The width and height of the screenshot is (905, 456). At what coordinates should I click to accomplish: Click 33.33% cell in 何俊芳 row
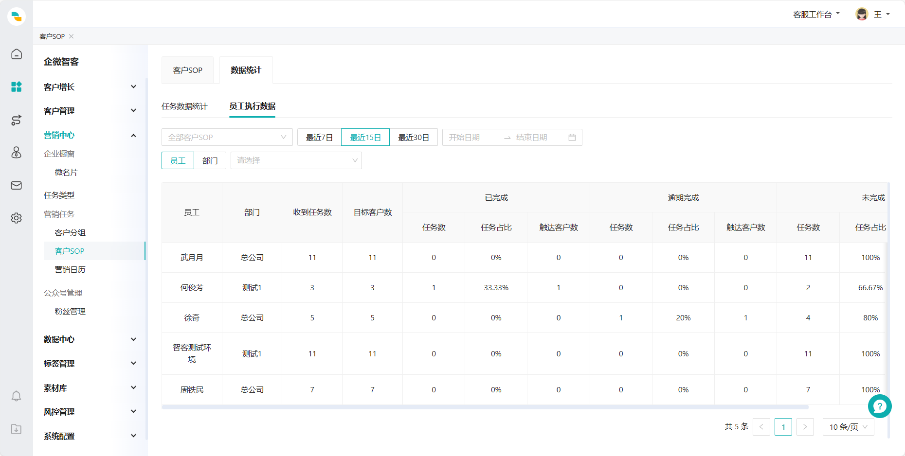pos(496,288)
